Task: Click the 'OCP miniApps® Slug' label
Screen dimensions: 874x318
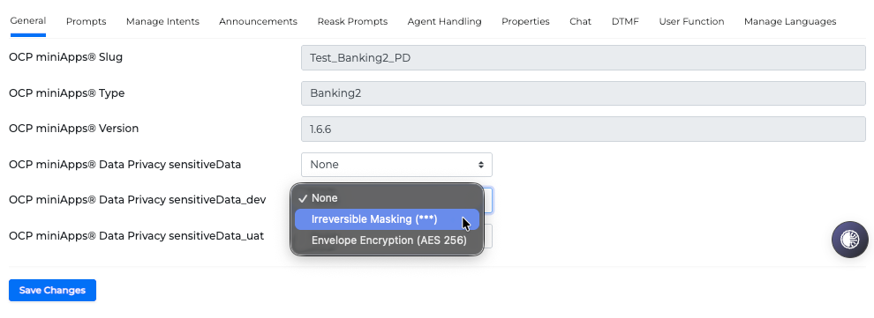Action: 66,56
